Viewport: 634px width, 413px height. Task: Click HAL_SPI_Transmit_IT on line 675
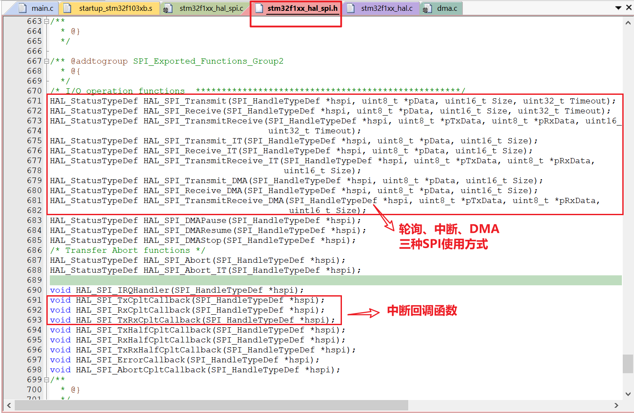click(x=193, y=141)
